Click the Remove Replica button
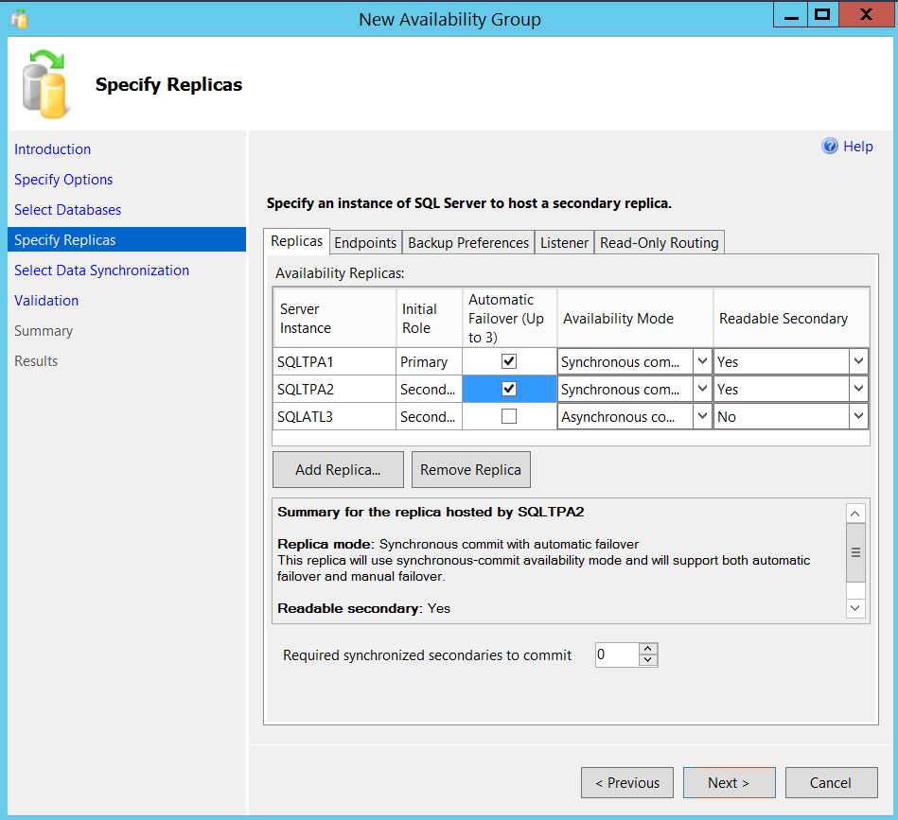Viewport: 898px width, 820px height. point(470,469)
